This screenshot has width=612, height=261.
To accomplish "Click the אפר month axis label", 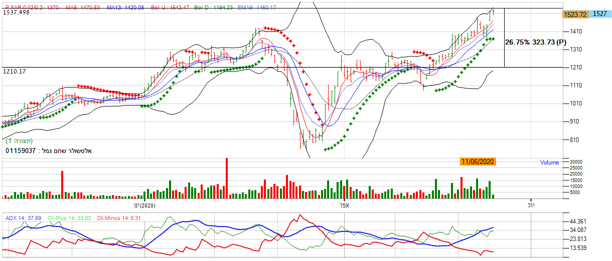I will 344,205.
